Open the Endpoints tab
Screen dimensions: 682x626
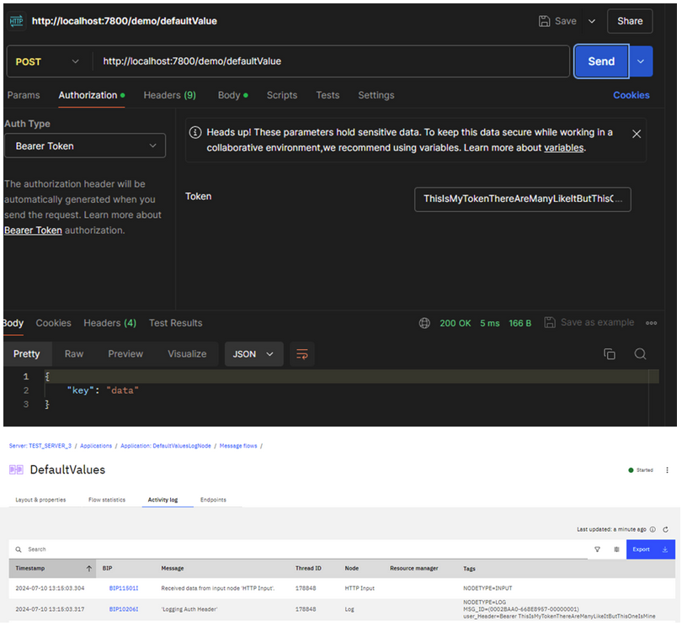pyautogui.click(x=213, y=500)
